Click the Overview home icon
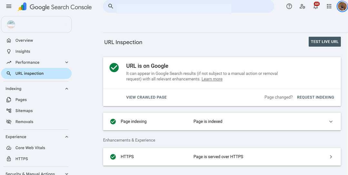 [x=9, y=40]
